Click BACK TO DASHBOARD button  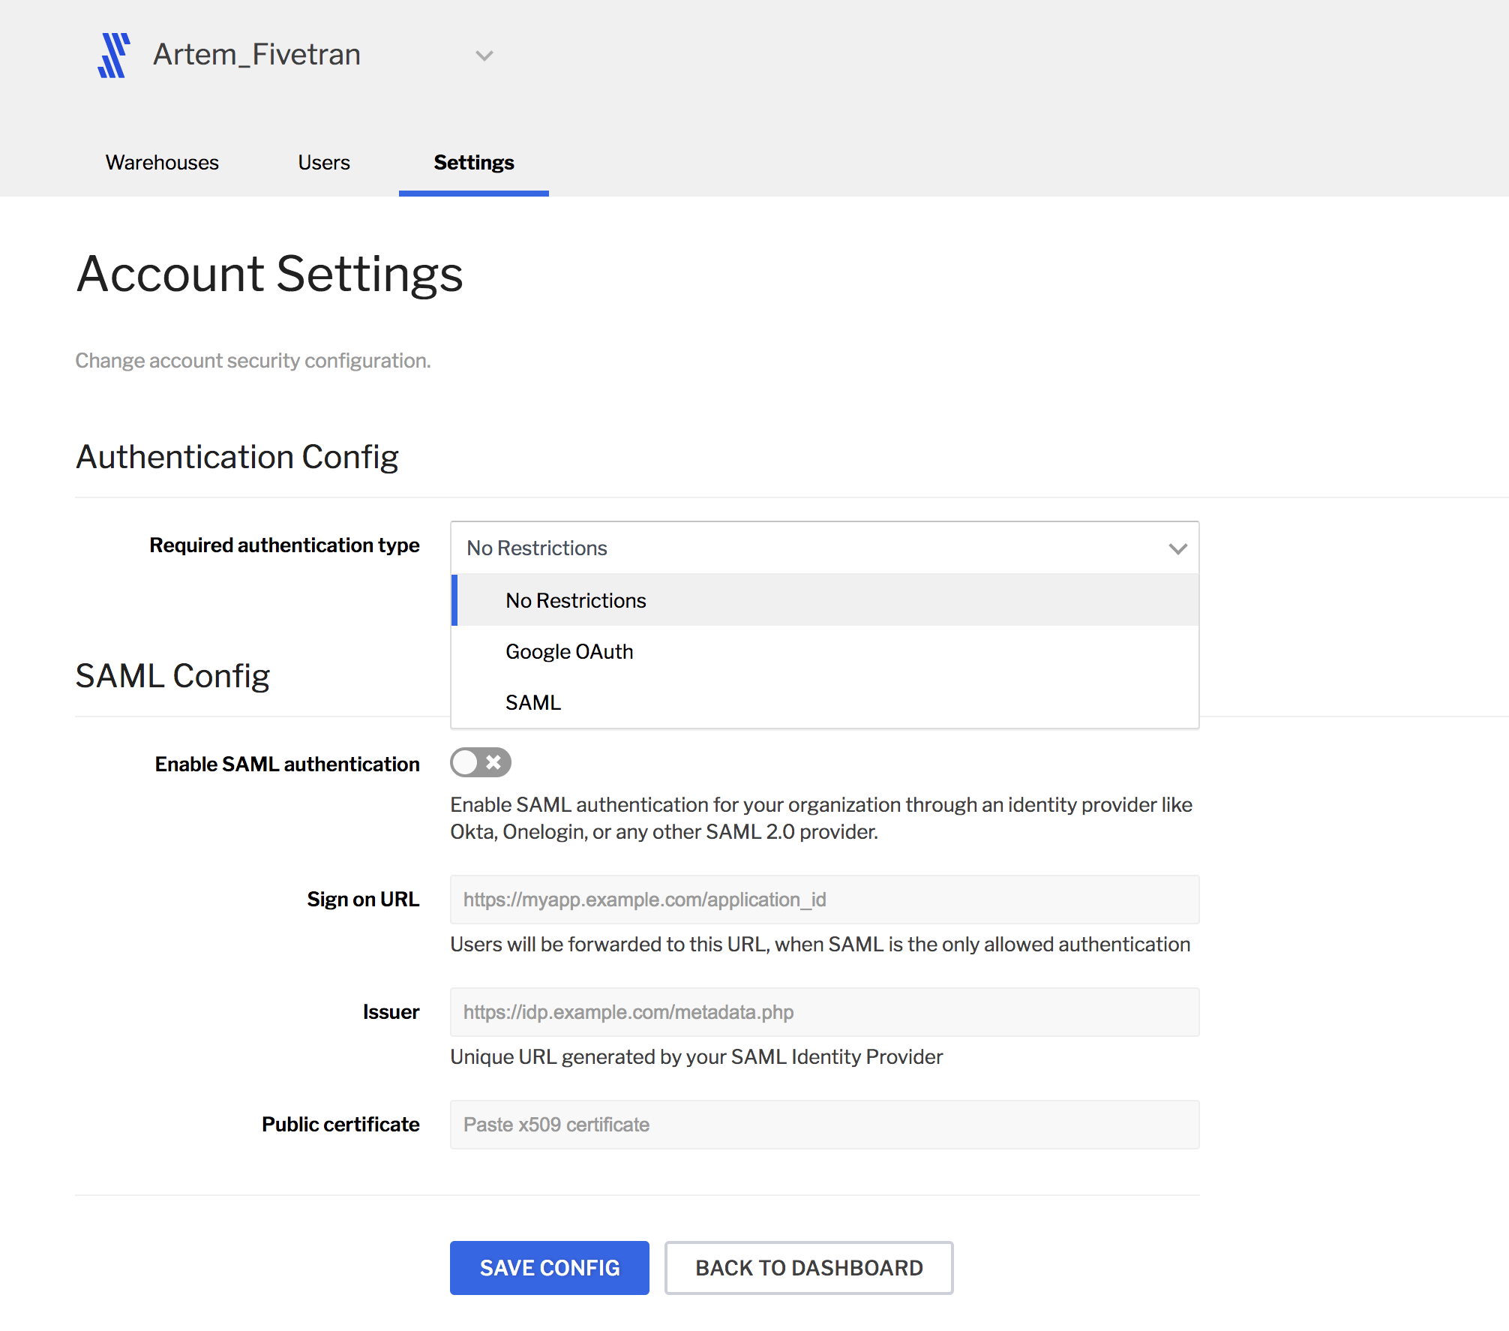click(809, 1268)
